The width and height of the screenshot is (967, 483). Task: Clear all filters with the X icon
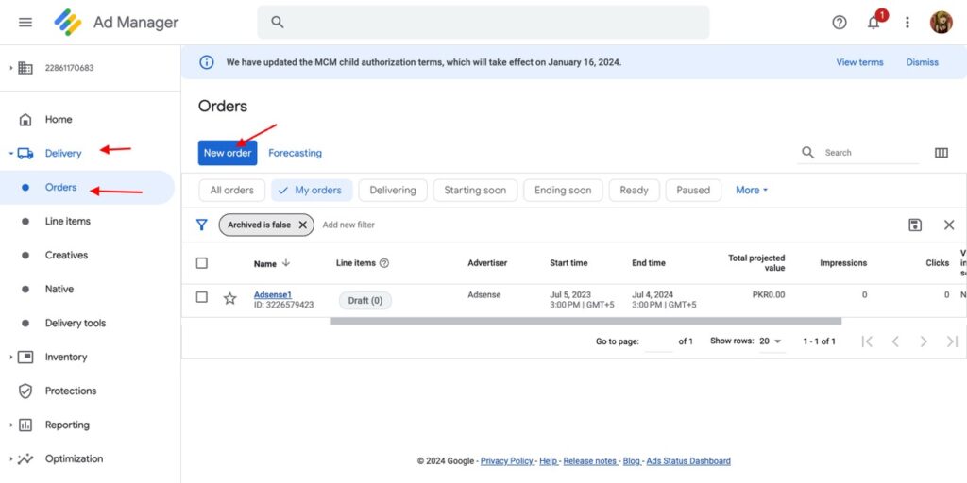948,225
